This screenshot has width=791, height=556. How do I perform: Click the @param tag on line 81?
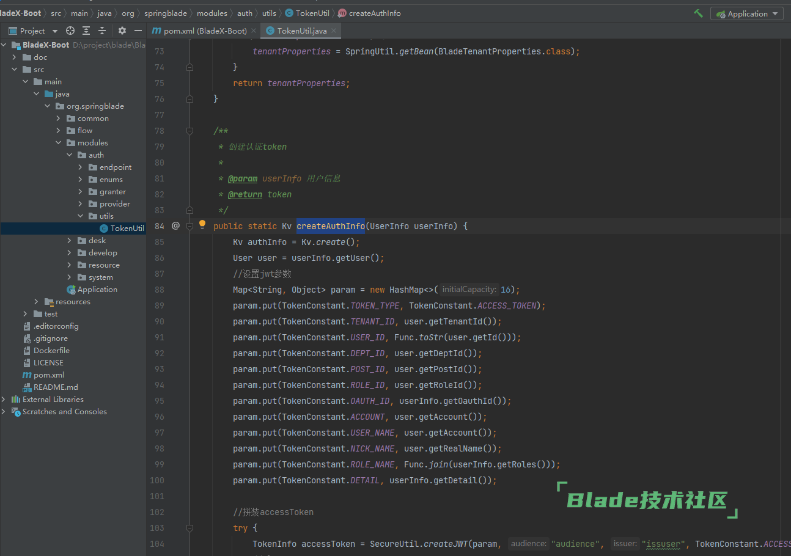click(x=243, y=178)
